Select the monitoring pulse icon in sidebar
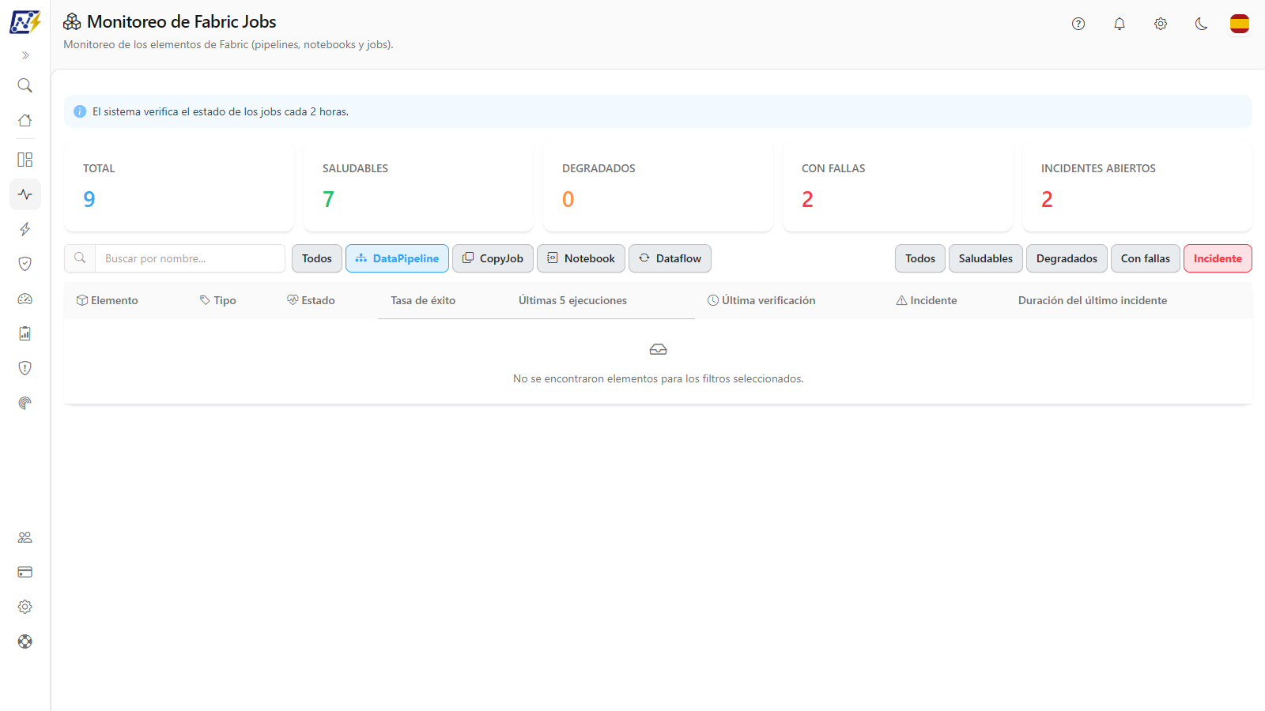This screenshot has width=1265, height=711. (25, 194)
